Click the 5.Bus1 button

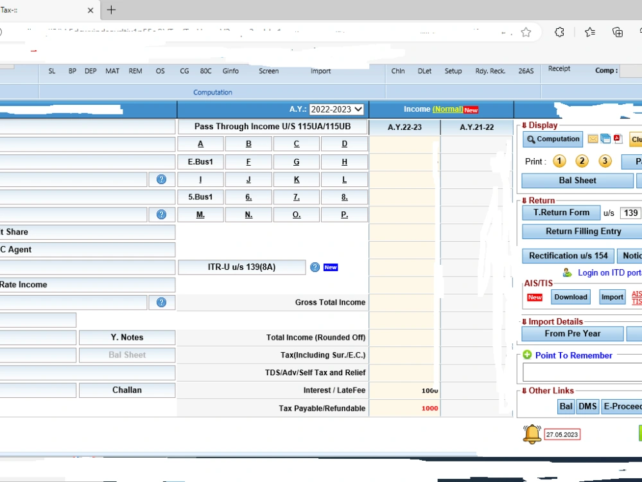pos(200,197)
